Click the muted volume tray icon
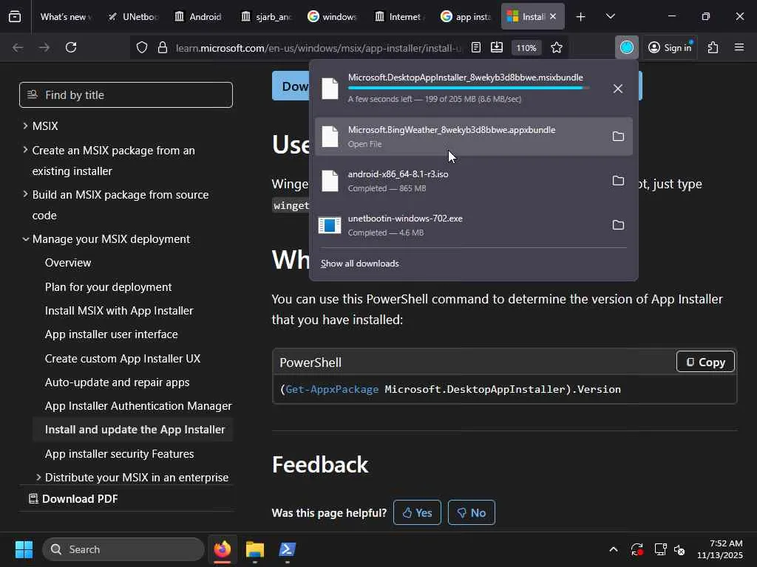 [679, 549]
